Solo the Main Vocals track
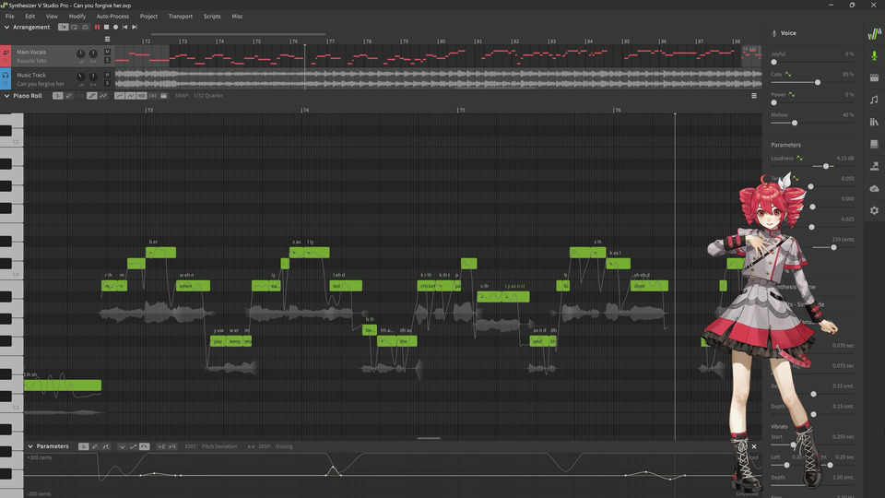Screen dimensions: 885x498 point(107,61)
